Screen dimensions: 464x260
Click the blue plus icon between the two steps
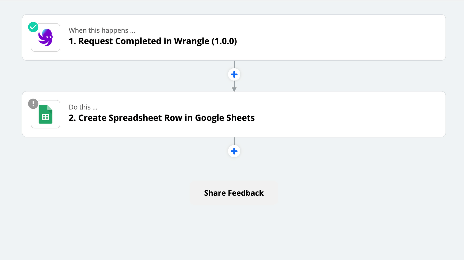234,74
